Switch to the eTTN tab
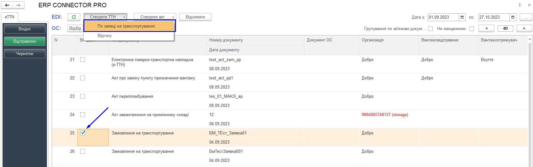Image resolution: width=533 pixels, height=167 pixels. click(10, 17)
